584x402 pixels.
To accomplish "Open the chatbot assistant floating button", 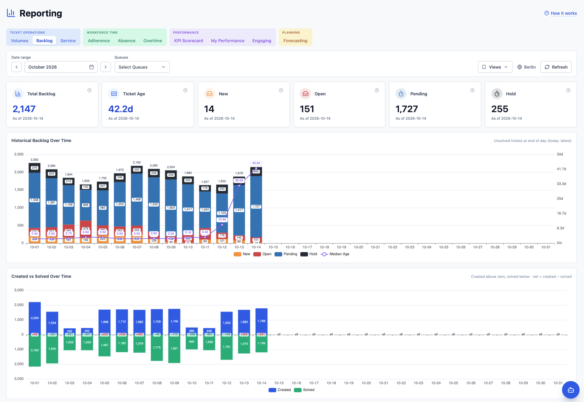I will pyautogui.click(x=571, y=390).
